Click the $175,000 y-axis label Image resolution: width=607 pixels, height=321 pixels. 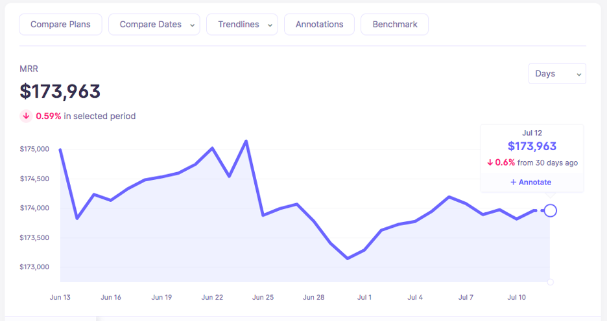coord(35,149)
